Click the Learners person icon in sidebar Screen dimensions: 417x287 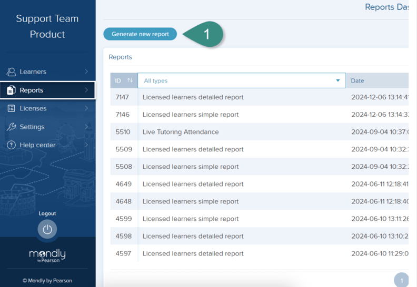11,72
